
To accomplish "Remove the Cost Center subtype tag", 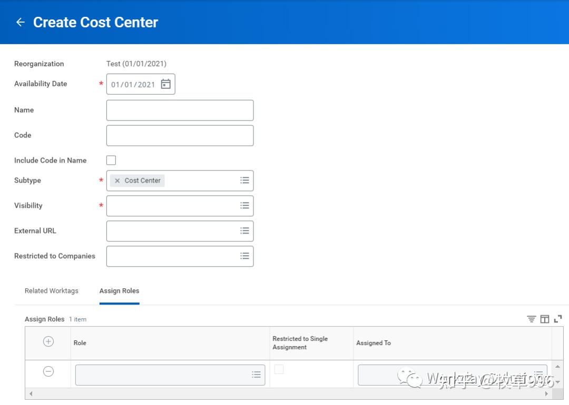I will 117,180.
